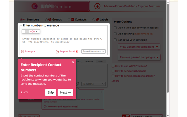187x117 pixels.
Task: Enable Add a time gap between messages
Action: click(115, 28)
